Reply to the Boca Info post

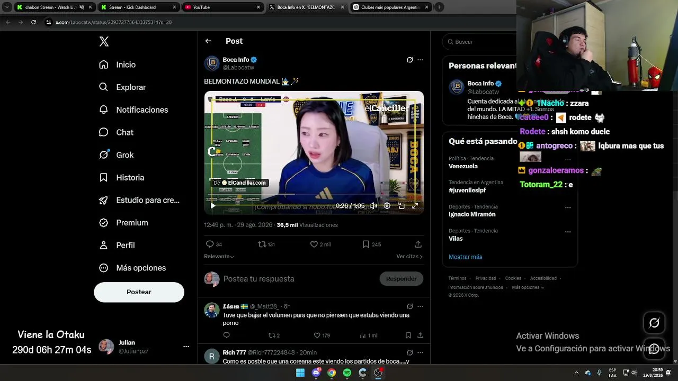(x=213, y=244)
